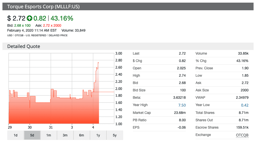This screenshot has height=143, width=256.
Task: Select the 1d chart range tab
Action: tap(15, 135)
